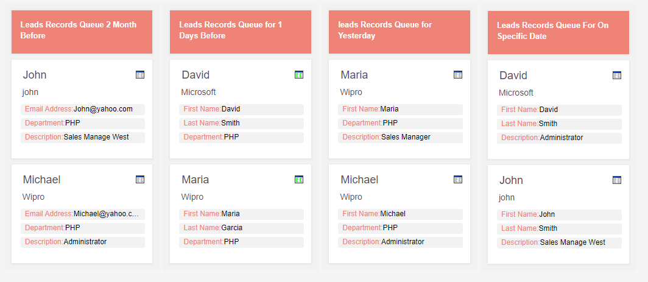Select the Leads Records Queue for 1 Days Before header

tap(241, 32)
